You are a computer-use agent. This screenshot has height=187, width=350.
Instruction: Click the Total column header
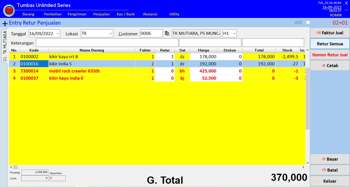[x=259, y=50]
